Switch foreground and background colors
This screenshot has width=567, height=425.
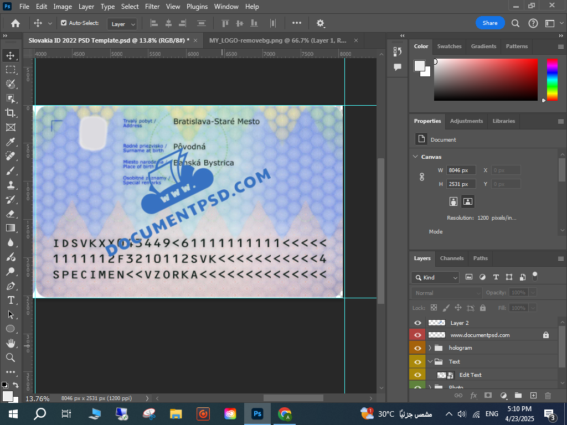pos(16,385)
